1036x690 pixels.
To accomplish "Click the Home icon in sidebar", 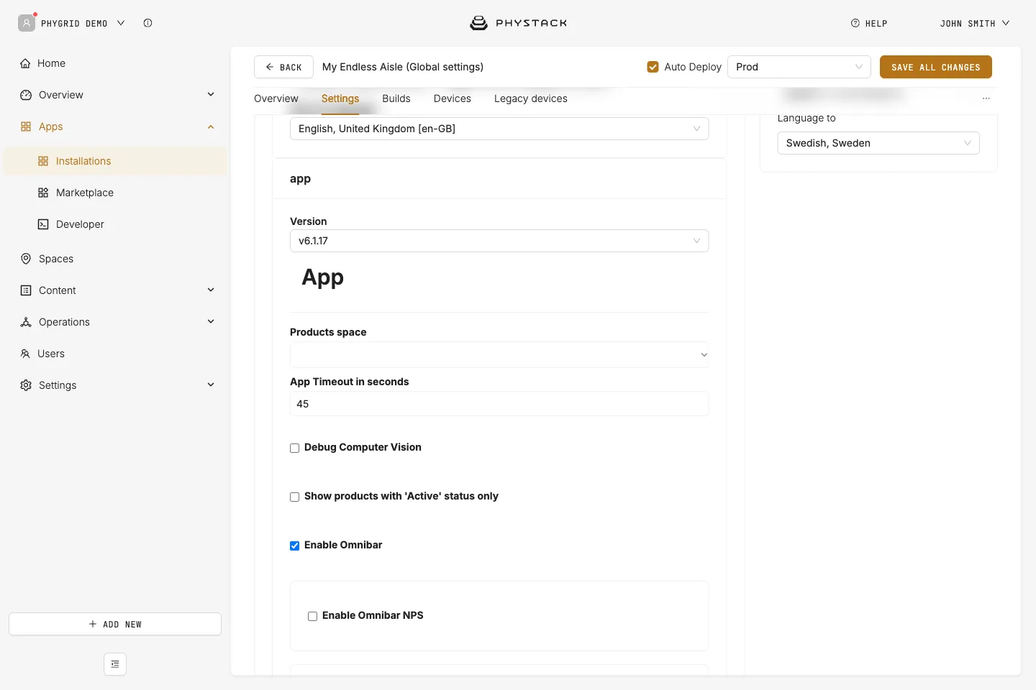I will point(25,63).
